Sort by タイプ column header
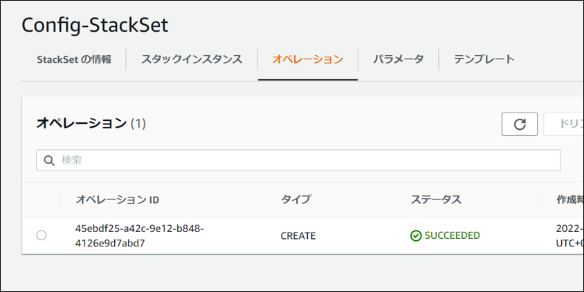The width and height of the screenshot is (584, 292). coord(295,200)
